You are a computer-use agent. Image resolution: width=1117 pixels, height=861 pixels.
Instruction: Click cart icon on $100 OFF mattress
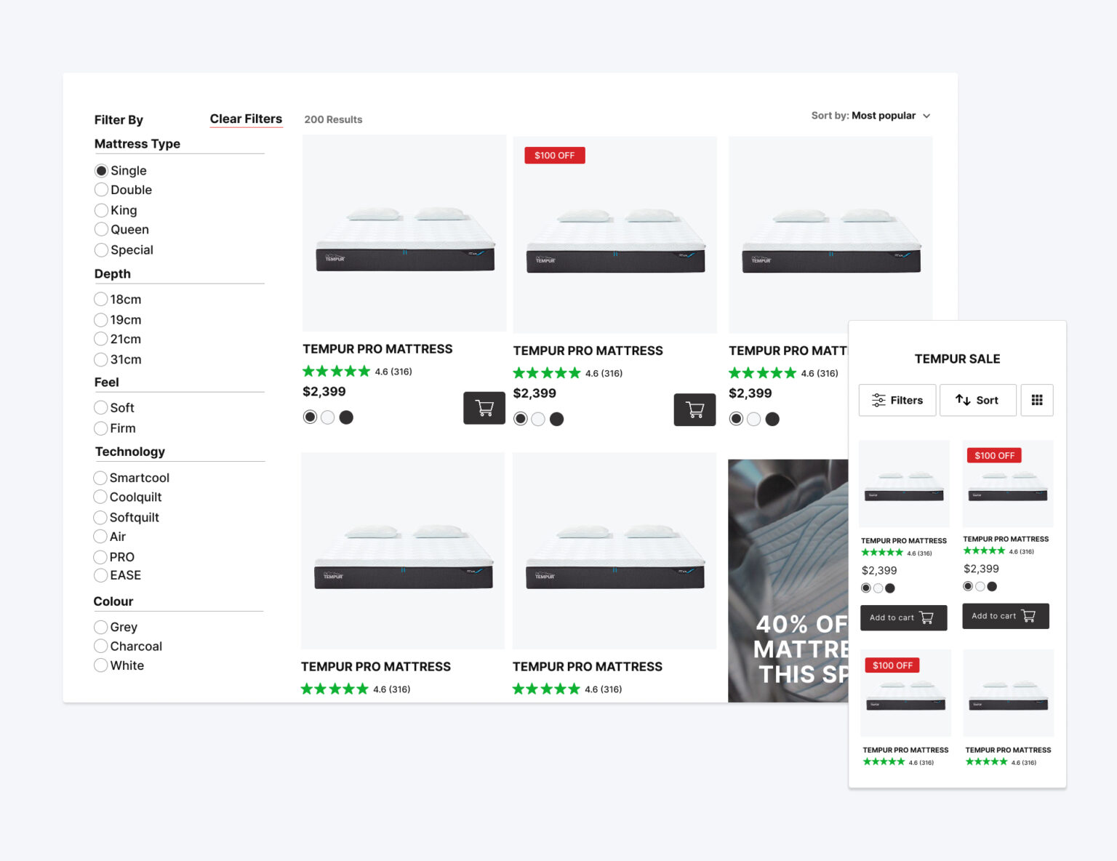[x=694, y=410]
